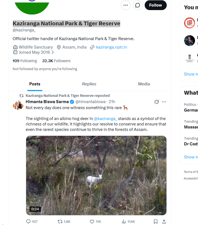Share the albino hog deer post
Image resolution: width=198 pixels, height=225 pixels.
(x=164, y=221)
